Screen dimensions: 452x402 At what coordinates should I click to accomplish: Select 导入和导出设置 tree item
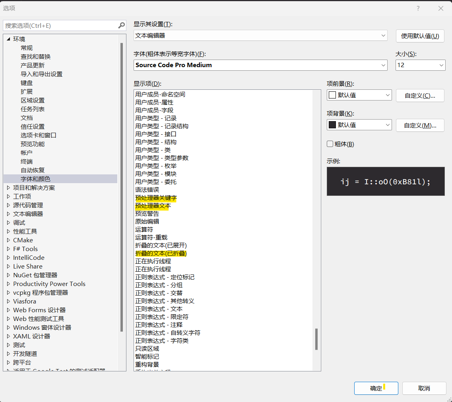point(41,74)
